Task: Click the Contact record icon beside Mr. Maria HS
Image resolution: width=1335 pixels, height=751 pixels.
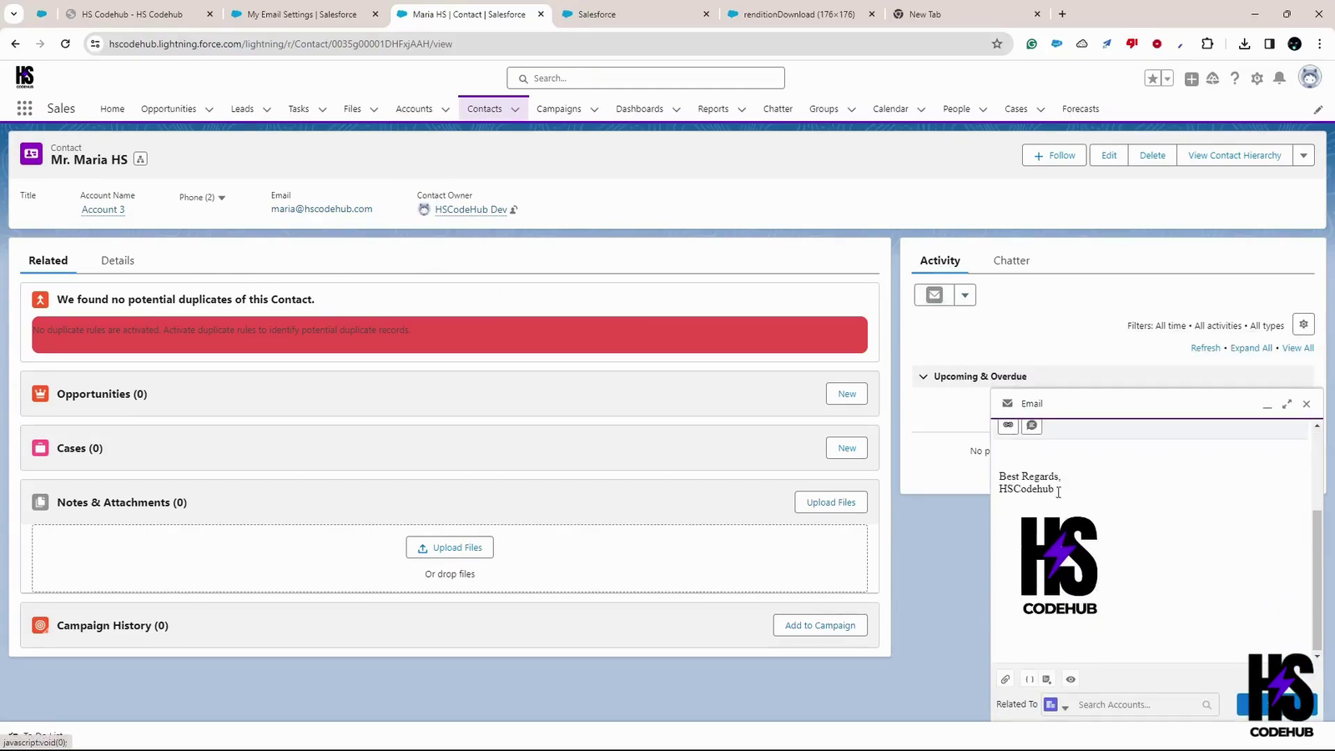Action: pos(32,154)
